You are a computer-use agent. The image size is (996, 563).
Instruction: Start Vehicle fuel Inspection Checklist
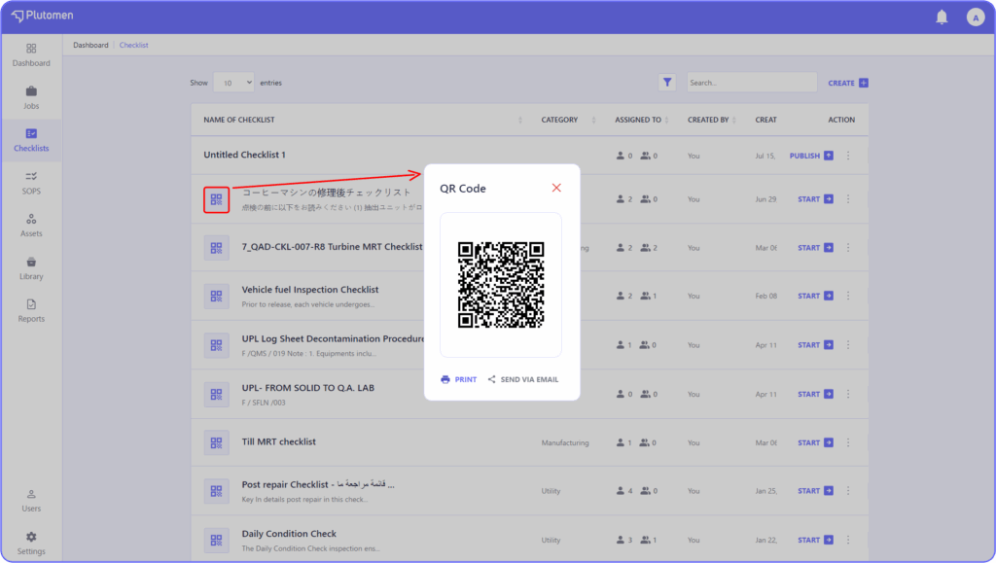pyautogui.click(x=816, y=296)
